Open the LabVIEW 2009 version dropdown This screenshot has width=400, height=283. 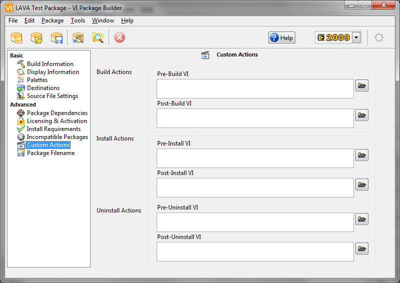(356, 37)
